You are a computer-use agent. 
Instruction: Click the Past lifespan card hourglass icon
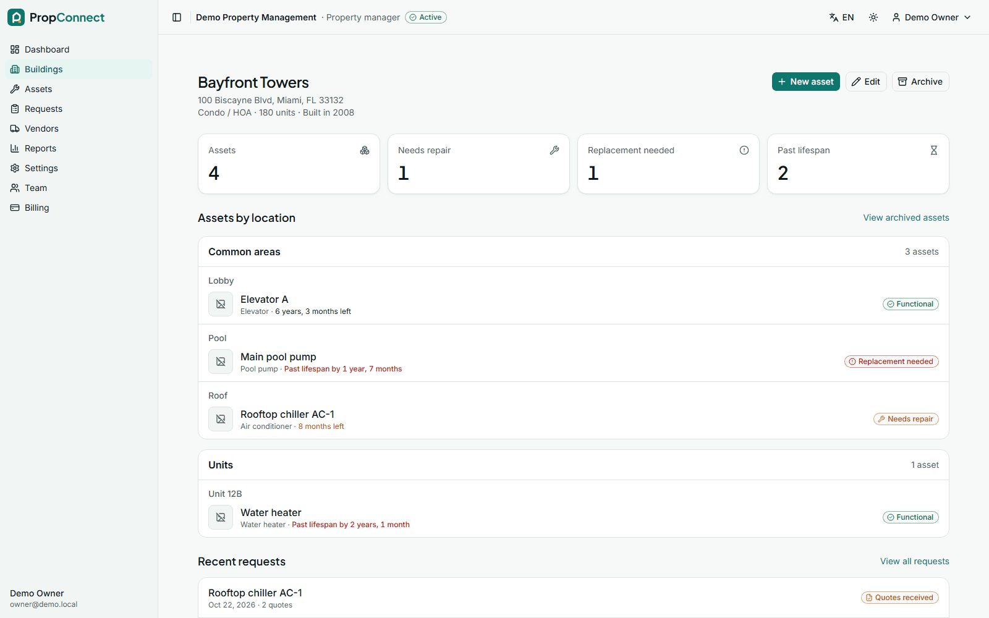[x=934, y=150]
